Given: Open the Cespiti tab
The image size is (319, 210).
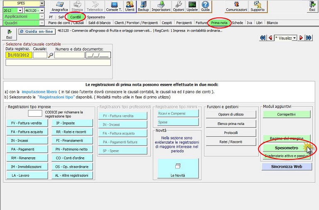Looking at the screenshot, I should pos(167,23).
